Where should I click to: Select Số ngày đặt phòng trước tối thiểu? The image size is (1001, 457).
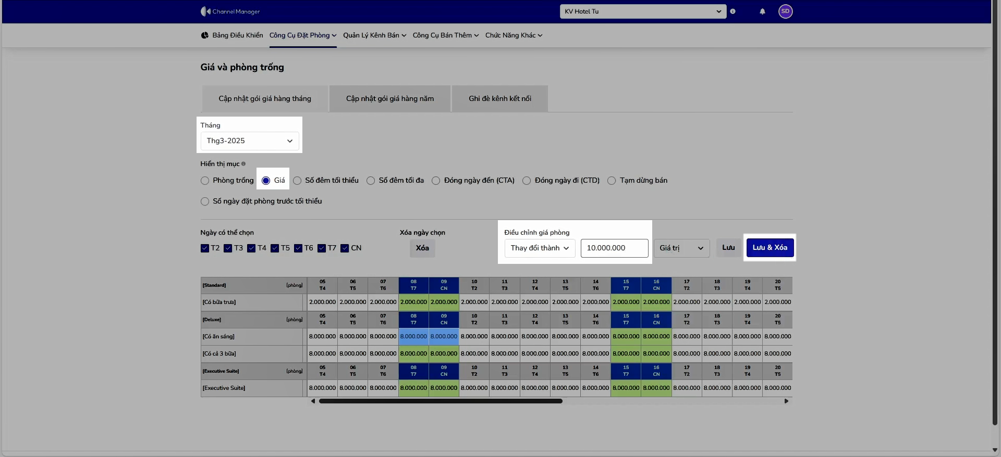tap(205, 201)
